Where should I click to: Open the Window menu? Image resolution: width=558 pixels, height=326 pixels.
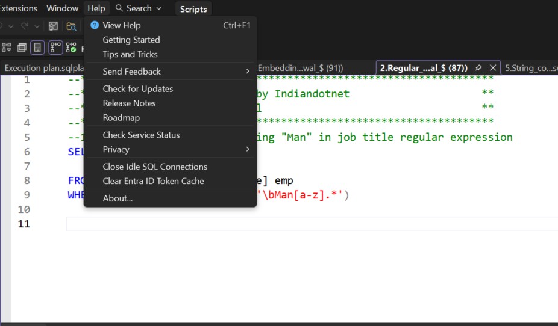62,8
